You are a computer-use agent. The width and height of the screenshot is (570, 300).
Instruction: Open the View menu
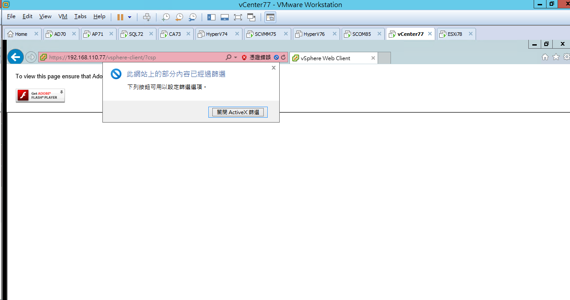45,16
